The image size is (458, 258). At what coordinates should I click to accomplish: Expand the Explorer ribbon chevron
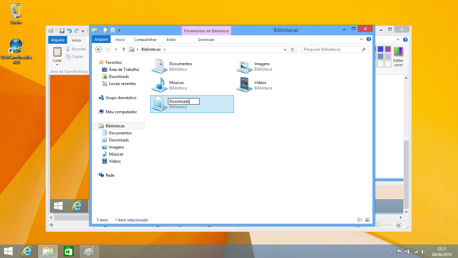[x=361, y=39]
